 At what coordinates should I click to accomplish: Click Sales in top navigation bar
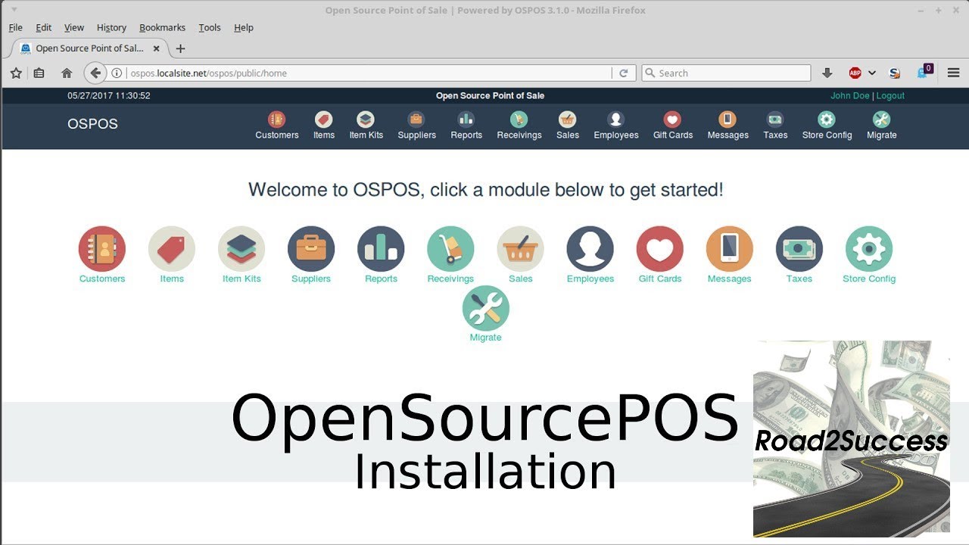(x=567, y=126)
